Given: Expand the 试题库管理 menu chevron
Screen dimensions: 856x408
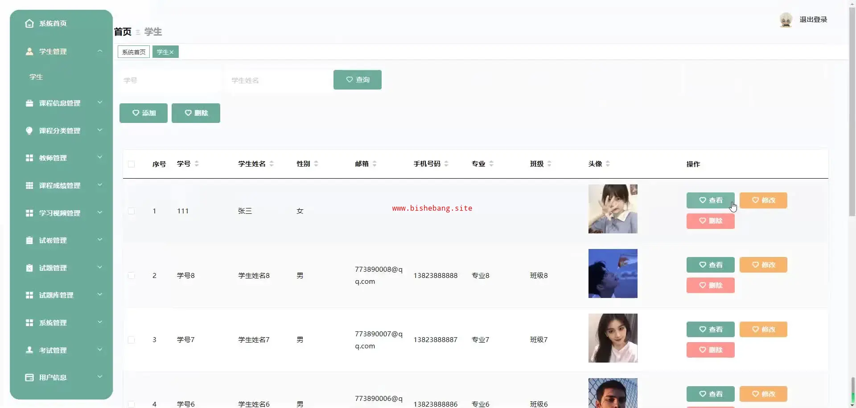Looking at the screenshot, I should click(100, 295).
